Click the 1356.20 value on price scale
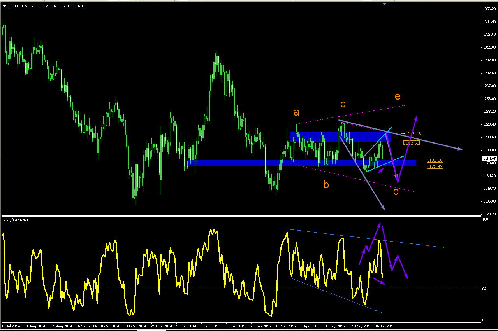 pos(489,9)
